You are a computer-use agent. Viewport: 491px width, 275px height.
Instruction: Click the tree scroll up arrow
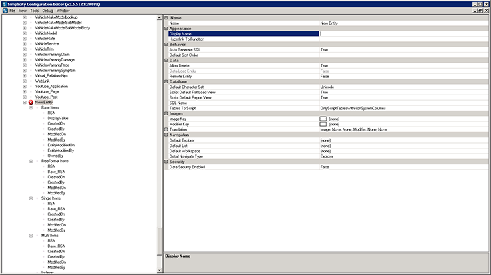tap(160, 17)
